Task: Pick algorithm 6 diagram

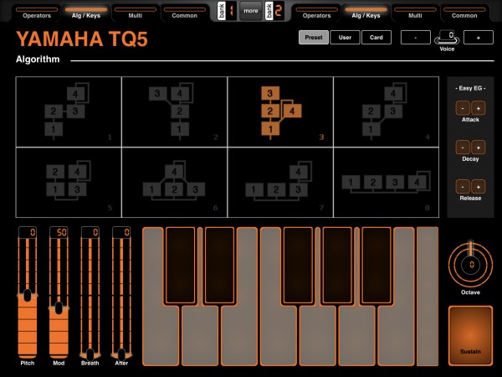Action: [175, 183]
